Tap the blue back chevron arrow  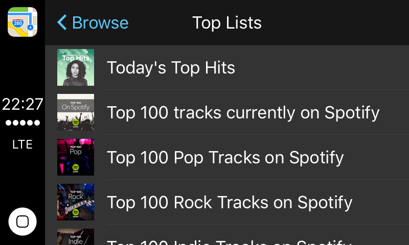click(62, 22)
